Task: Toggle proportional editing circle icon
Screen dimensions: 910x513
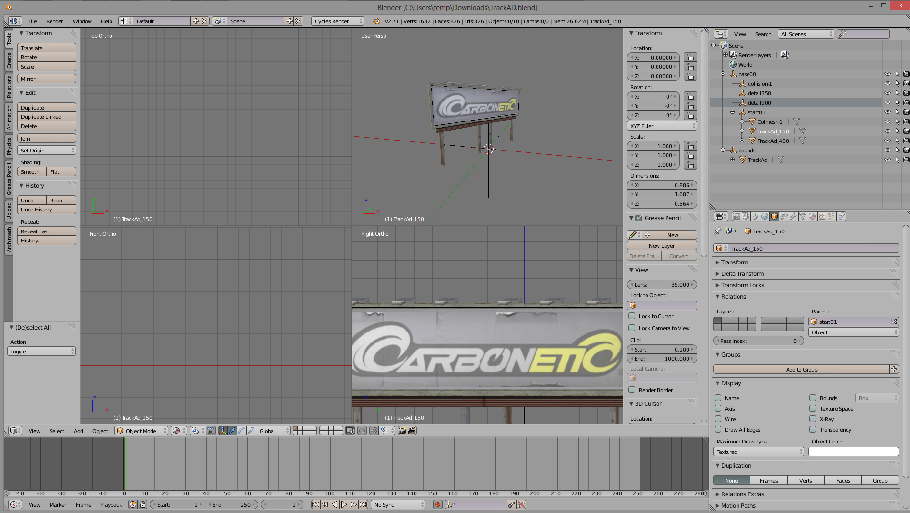Action: point(362,431)
